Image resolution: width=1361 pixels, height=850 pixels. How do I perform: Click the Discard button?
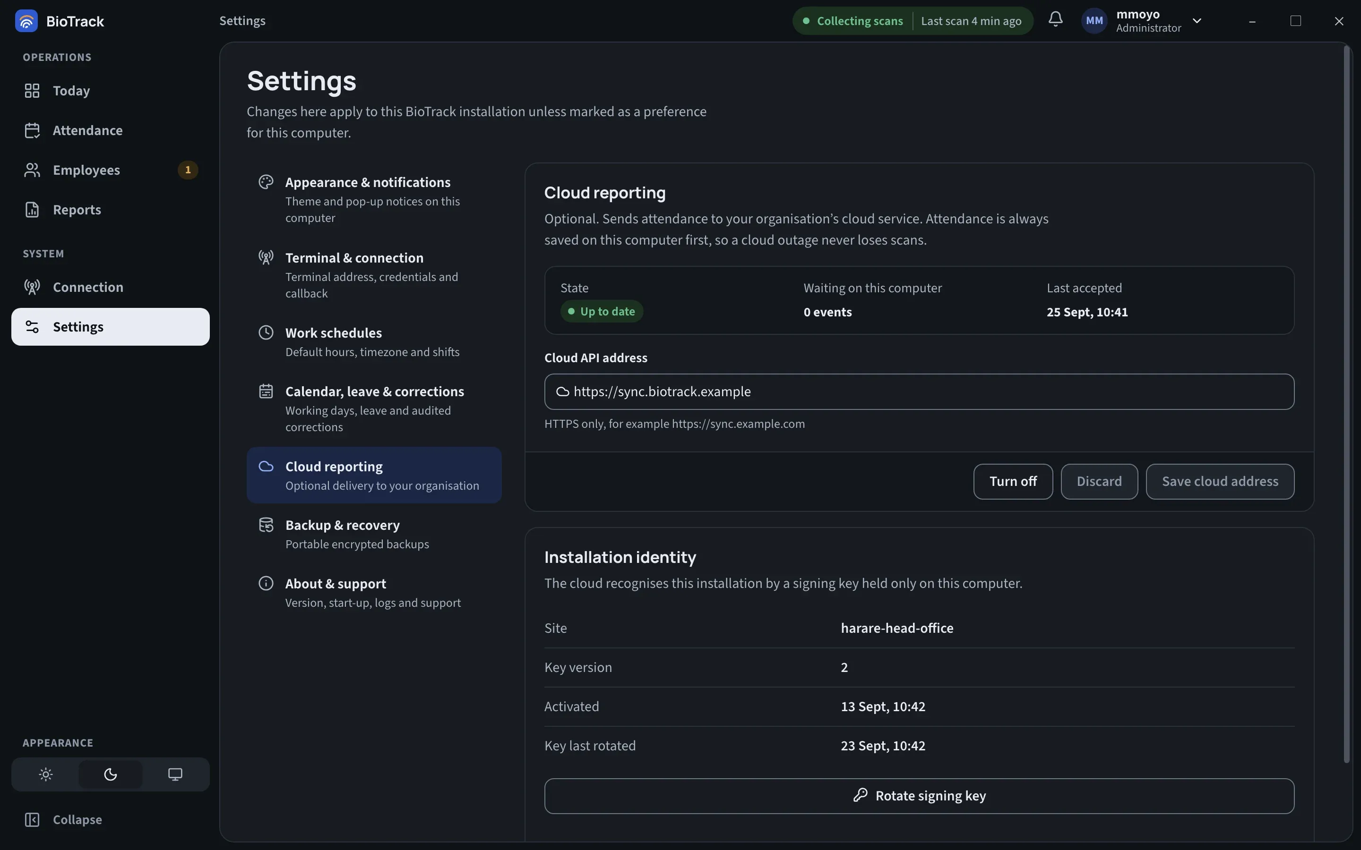pos(1099,482)
